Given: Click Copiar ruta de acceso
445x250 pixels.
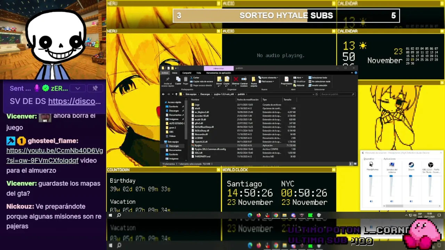Looking at the screenshot, I should point(201,81).
